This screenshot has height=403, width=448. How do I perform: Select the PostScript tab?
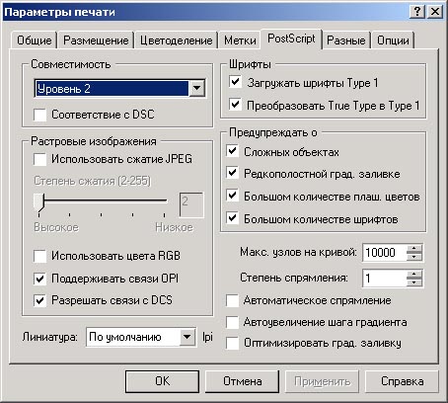tap(291, 39)
